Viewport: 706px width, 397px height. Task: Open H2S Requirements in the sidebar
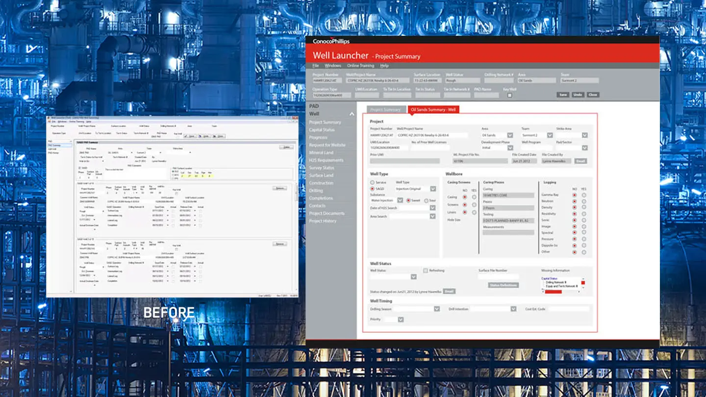click(326, 160)
